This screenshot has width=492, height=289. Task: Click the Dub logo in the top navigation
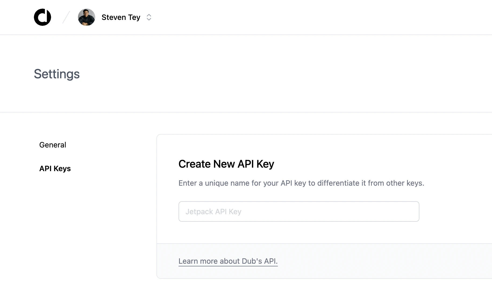(42, 17)
